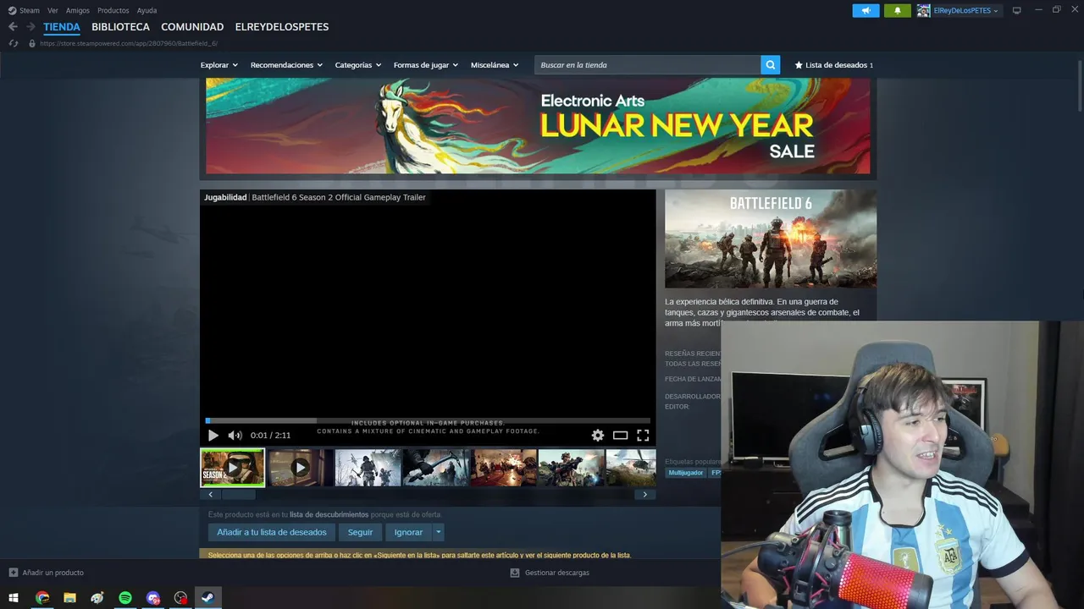Expand the Formas de jugar dropdown

click(x=426, y=65)
